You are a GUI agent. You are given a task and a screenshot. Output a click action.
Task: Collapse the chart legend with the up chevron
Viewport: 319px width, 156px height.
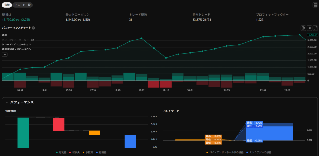tap(5, 54)
